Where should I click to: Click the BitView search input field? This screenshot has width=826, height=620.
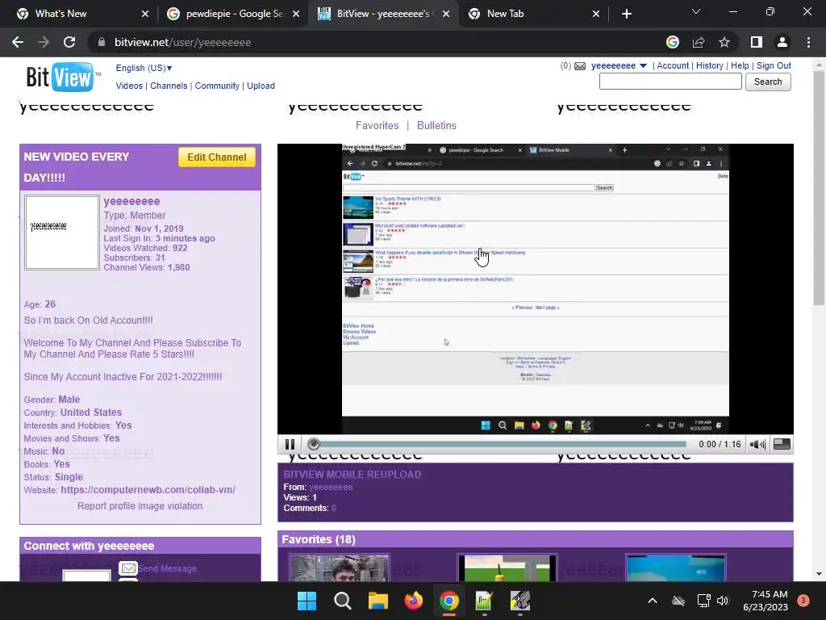[670, 82]
